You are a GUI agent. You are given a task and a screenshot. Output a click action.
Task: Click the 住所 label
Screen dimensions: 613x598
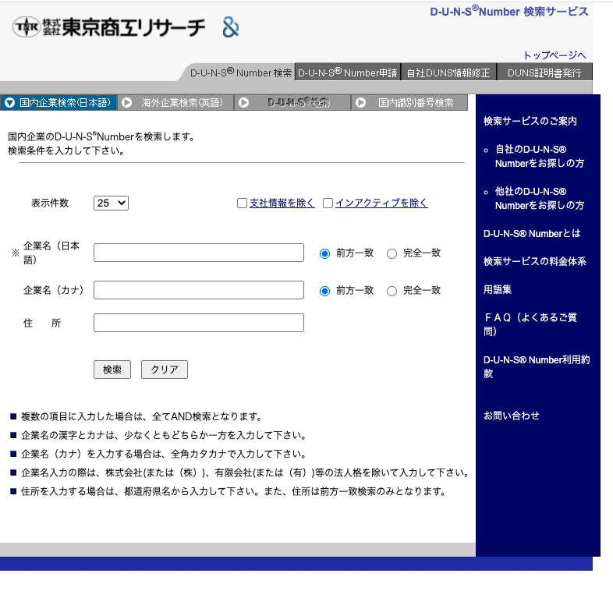[x=42, y=323]
